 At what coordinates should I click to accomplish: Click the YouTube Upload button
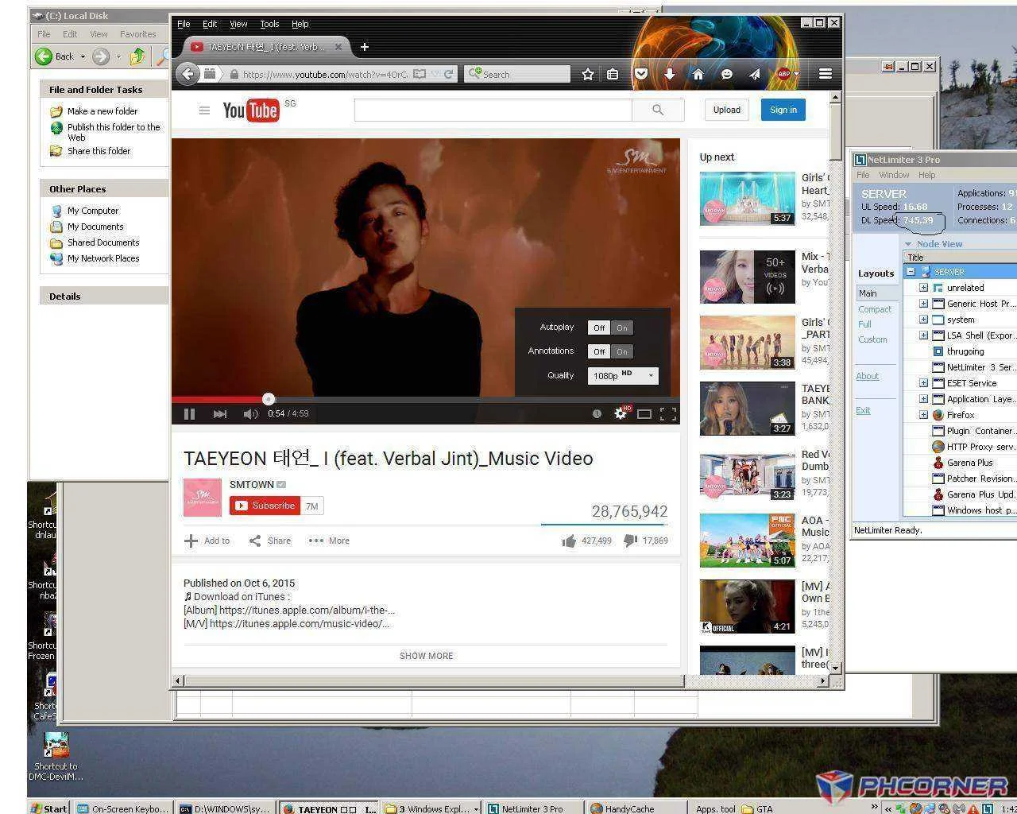[x=726, y=110]
